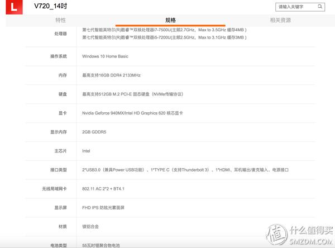
Task: Click the 硬盘 row label
Action: coord(63,94)
